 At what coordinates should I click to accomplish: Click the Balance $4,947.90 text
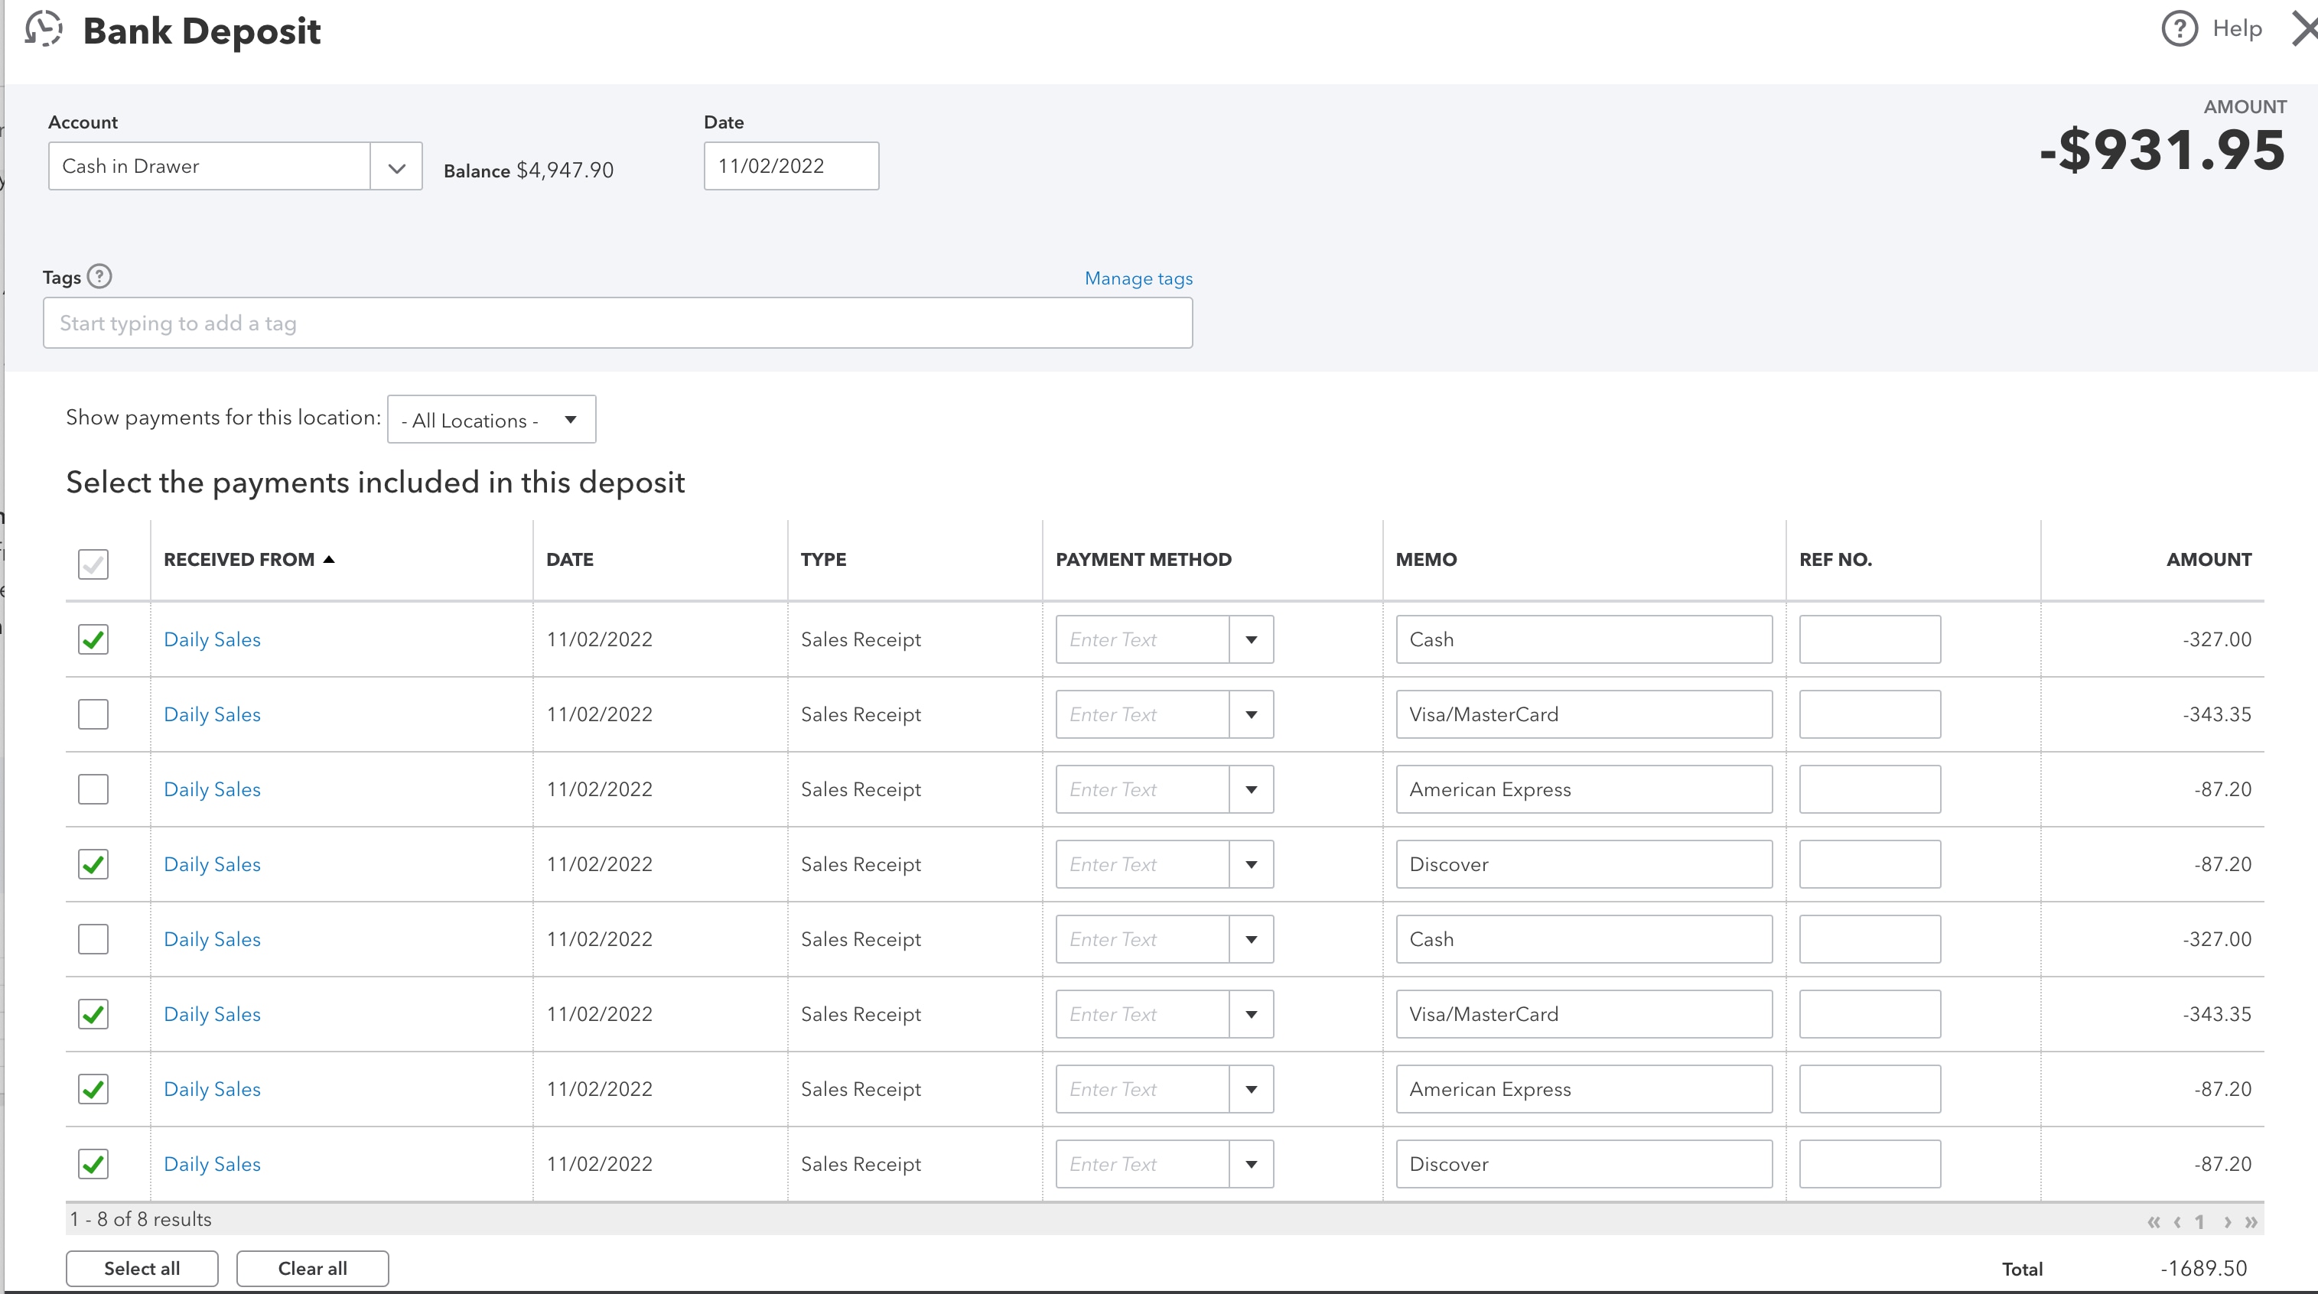click(x=528, y=170)
